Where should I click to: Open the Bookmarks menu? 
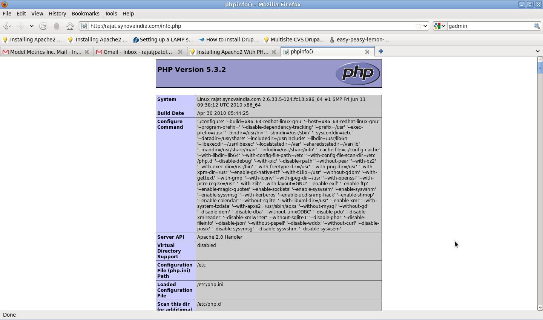(85, 14)
